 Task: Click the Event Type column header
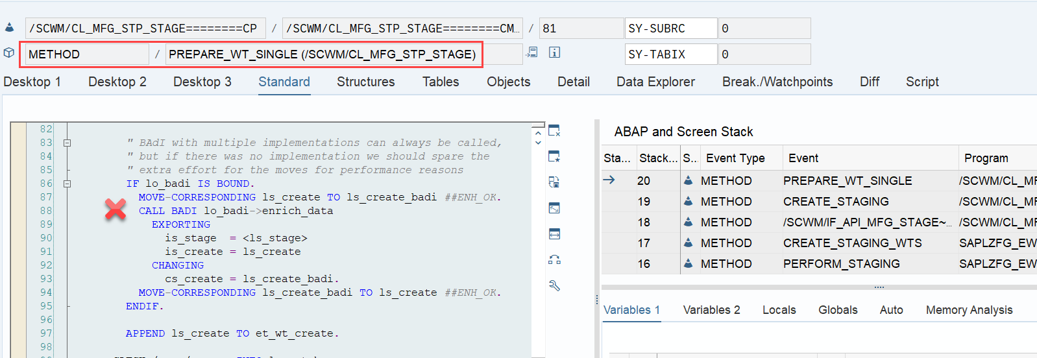pyautogui.click(x=735, y=158)
